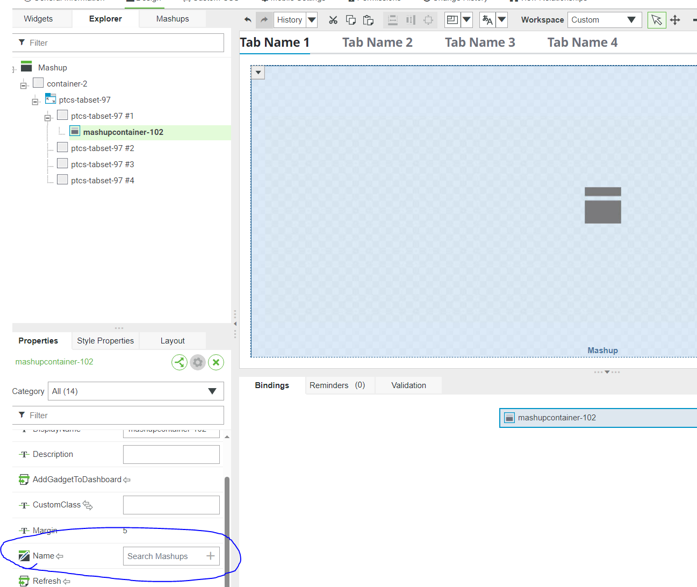The width and height of the screenshot is (697, 587).
Task: Click the gear icon in the Properties panel
Action: point(198,362)
